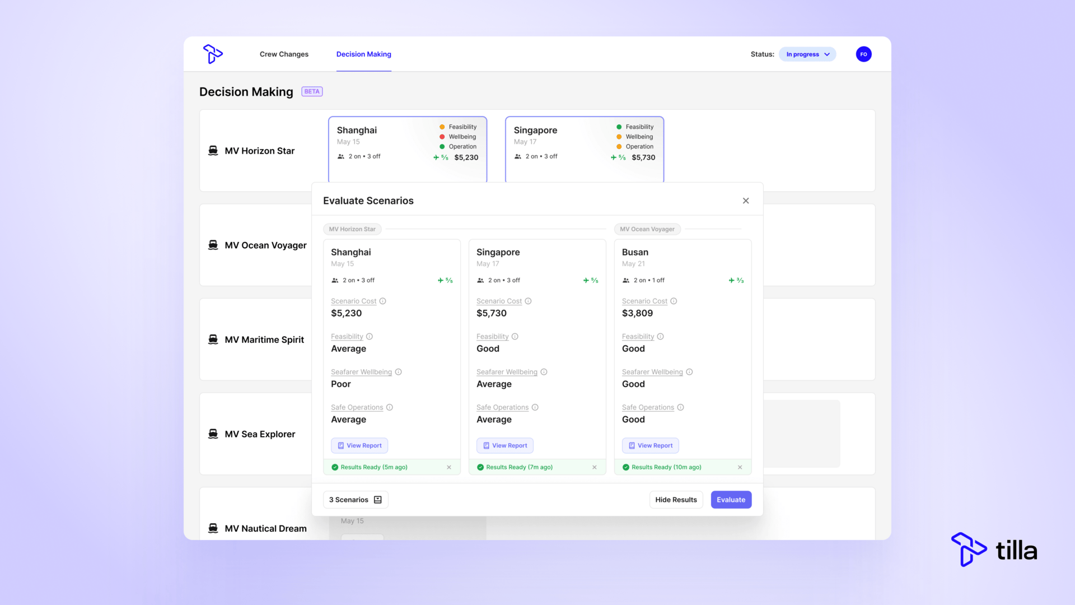This screenshot has width=1075, height=605.
Task: Click info icon beside Busan Seafarer Wellbeing
Action: pyautogui.click(x=690, y=372)
